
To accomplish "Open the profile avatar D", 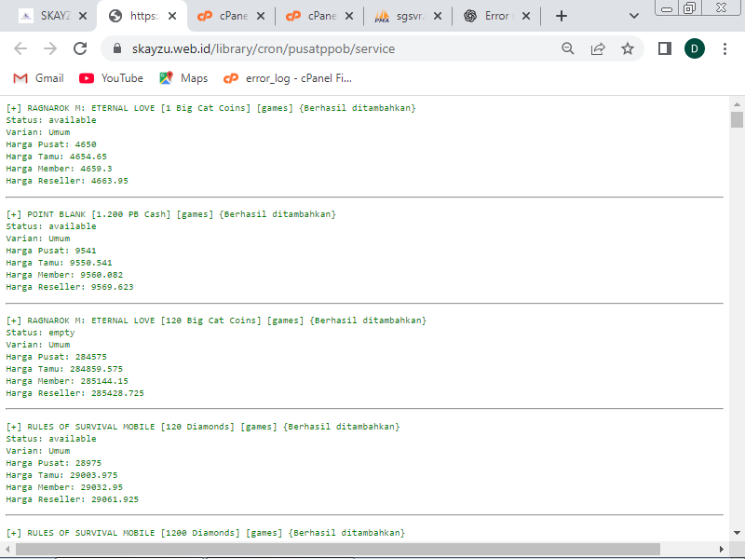I will click(695, 48).
